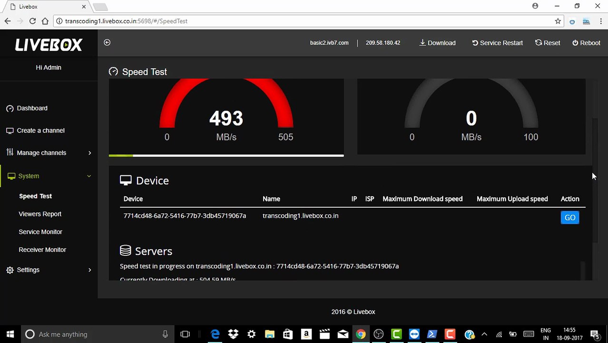The width and height of the screenshot is (608, 343).
Task: Open Amazon app from taskbar
Action: pos(306,334)
